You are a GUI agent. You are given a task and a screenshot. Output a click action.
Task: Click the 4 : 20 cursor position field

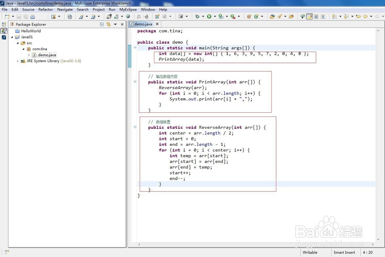tap(368, 252)
